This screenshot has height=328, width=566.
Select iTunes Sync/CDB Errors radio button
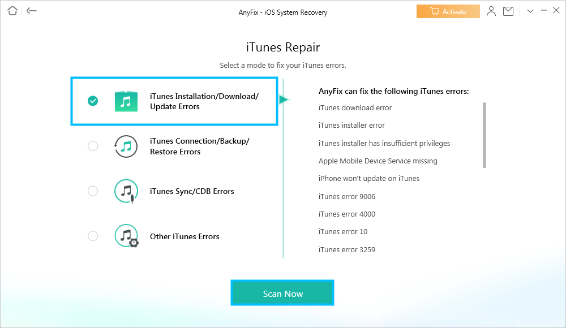(93, 191)
